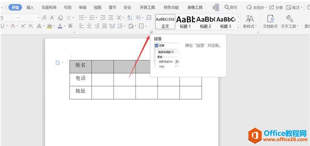This screenshot has height=146, width=310.
Task: Open the 引用 tab
Action: (x=68, y=8)
